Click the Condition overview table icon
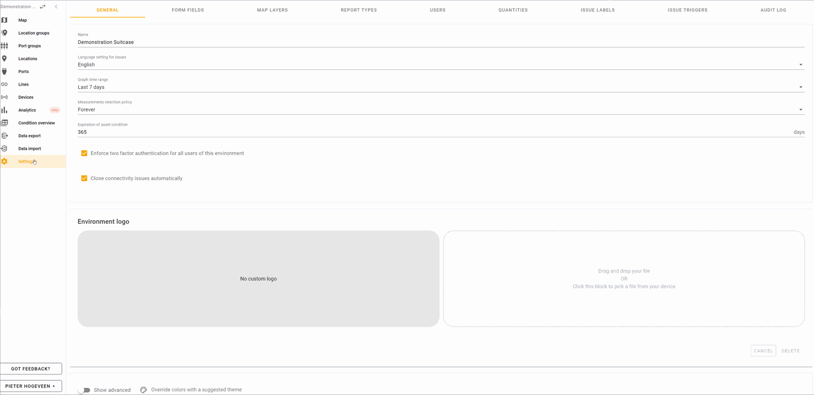Screen dimensions: 814x395 [4, 123]
